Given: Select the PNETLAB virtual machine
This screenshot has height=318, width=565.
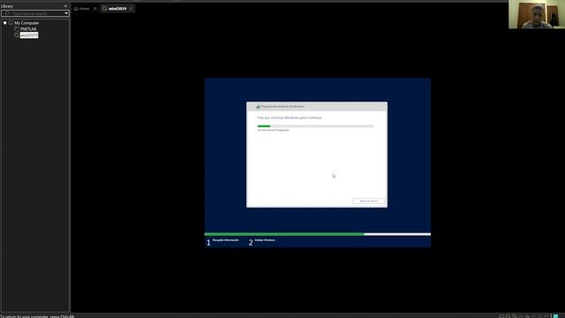Looking at the screenshot, I should pyautogui.click(x=28, y=29).
